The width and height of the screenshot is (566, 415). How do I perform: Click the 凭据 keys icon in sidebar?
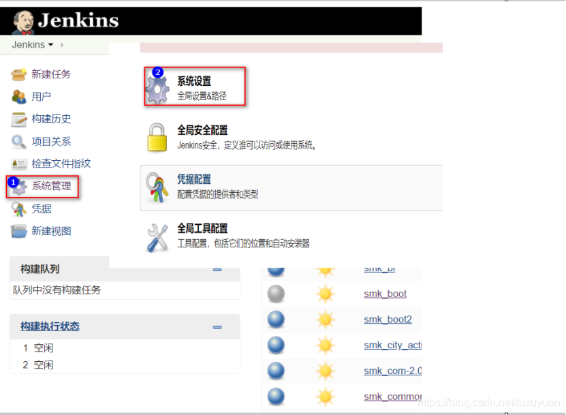(x=18, y=209)
